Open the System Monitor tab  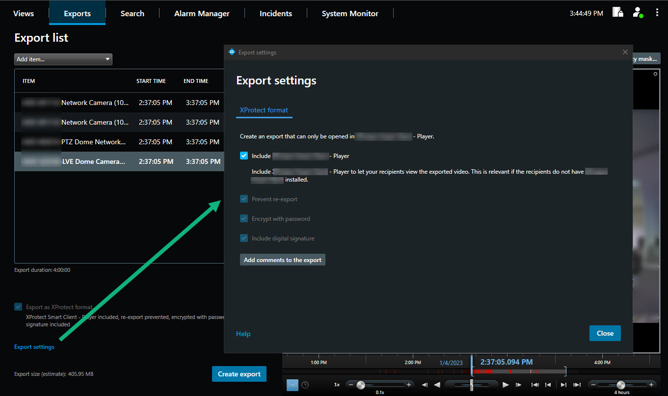click(350, 13)
